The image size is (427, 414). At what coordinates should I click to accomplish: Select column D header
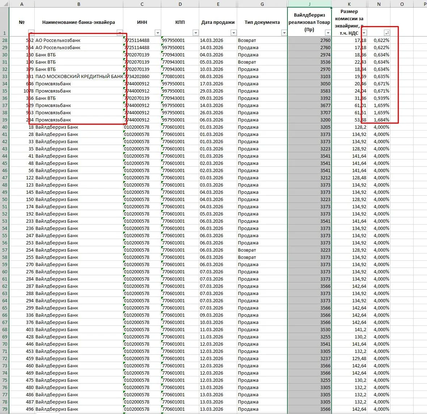180,4
